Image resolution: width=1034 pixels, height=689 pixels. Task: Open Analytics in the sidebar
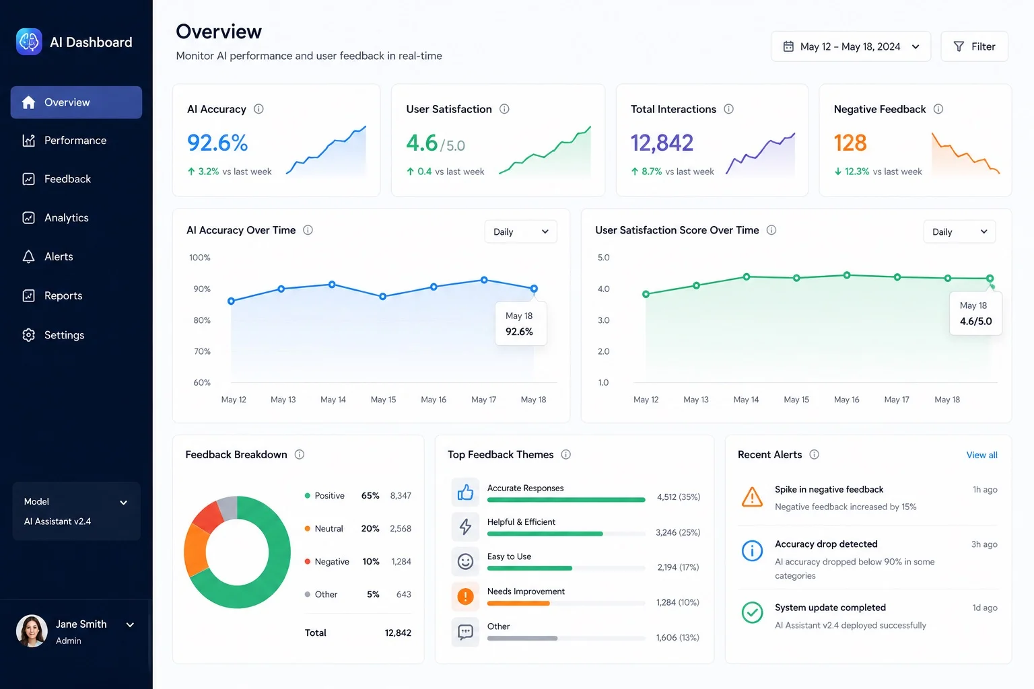click(x=76, y=218)
